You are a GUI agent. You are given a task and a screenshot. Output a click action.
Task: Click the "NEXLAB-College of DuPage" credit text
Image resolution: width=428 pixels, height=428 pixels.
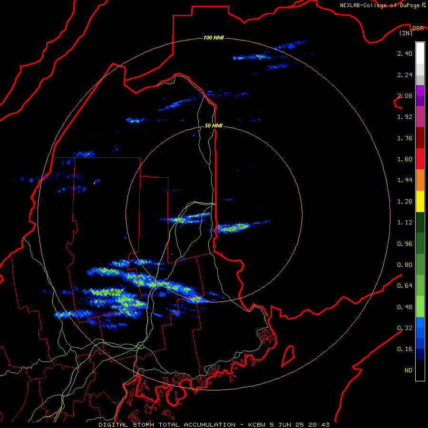[379, 5]
